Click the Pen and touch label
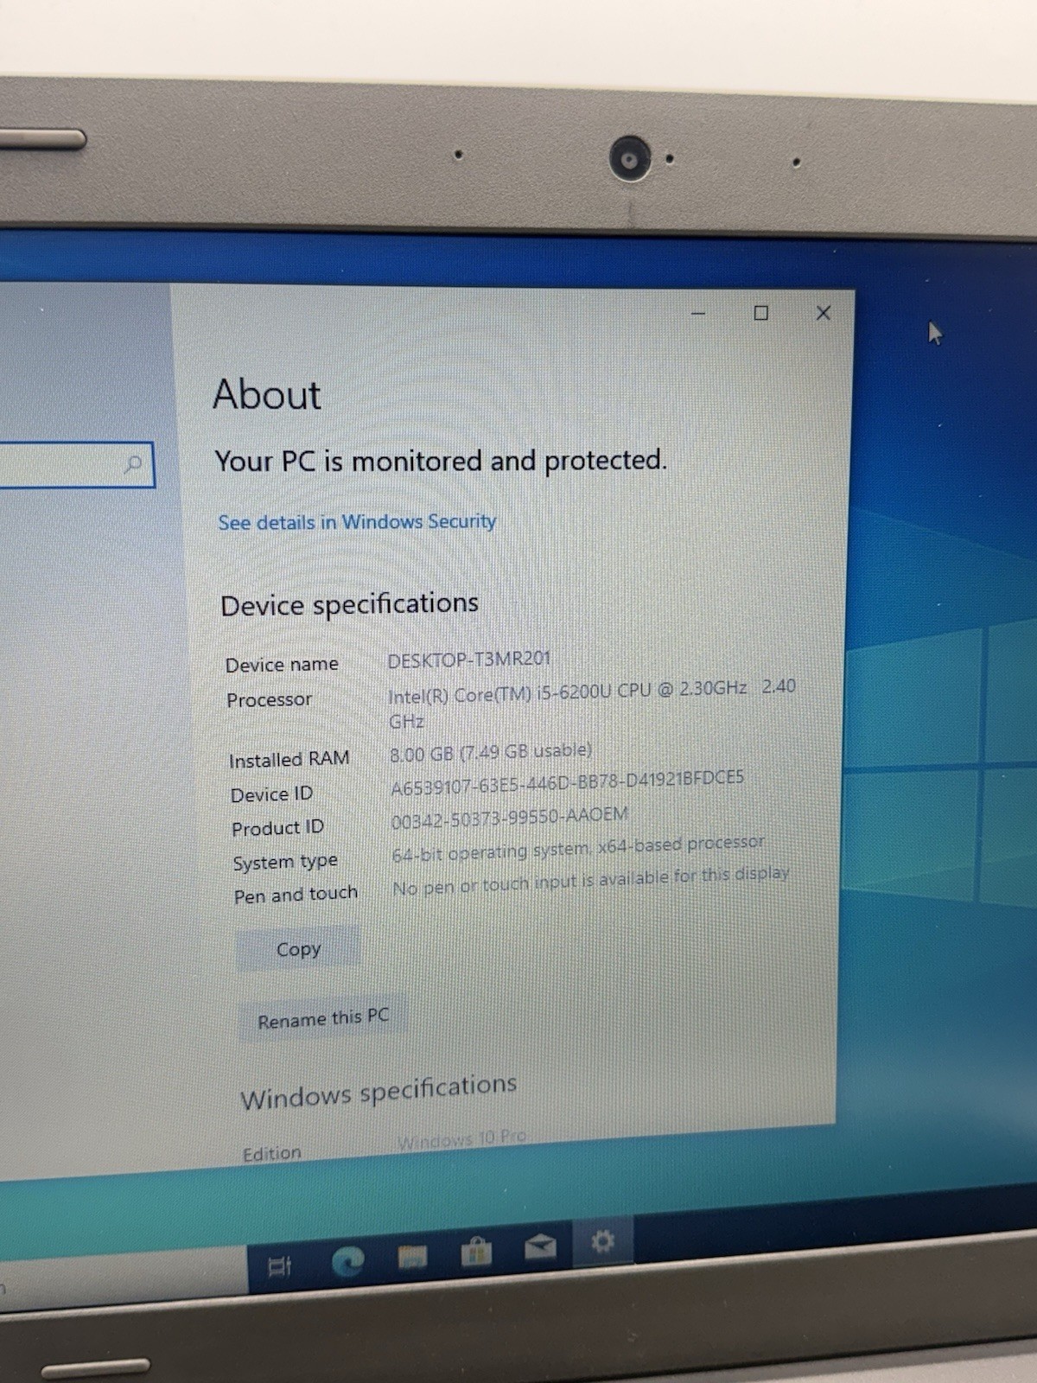The image size is (1037, 1383). click(x=296, y=895)
